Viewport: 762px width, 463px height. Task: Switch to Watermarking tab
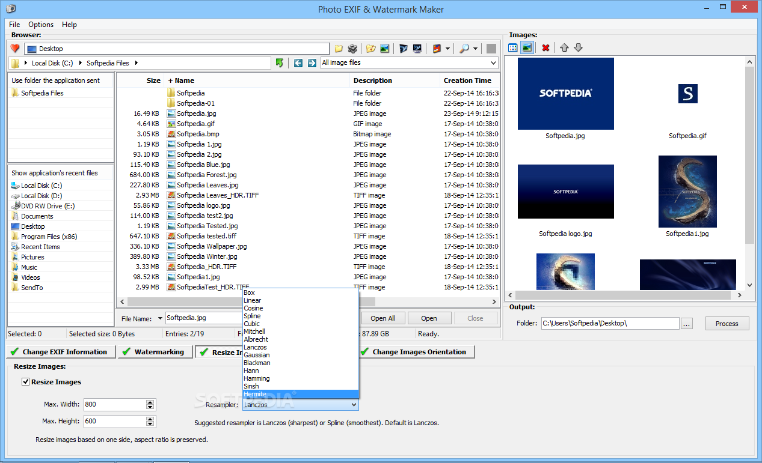pyautogui.click(x=155, y=352)
